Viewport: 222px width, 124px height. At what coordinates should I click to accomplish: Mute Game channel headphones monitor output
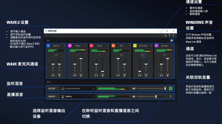(x=96, y=75)
